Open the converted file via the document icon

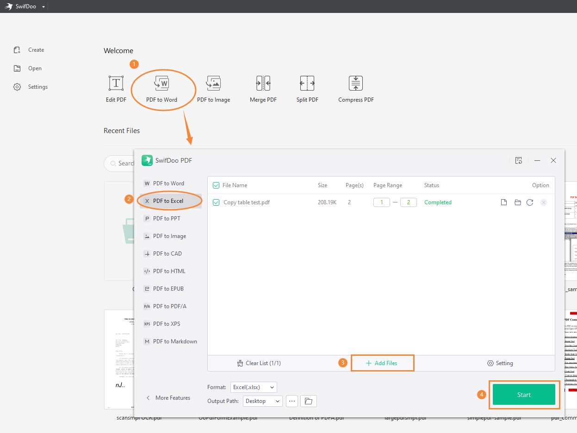click(504, 202)
